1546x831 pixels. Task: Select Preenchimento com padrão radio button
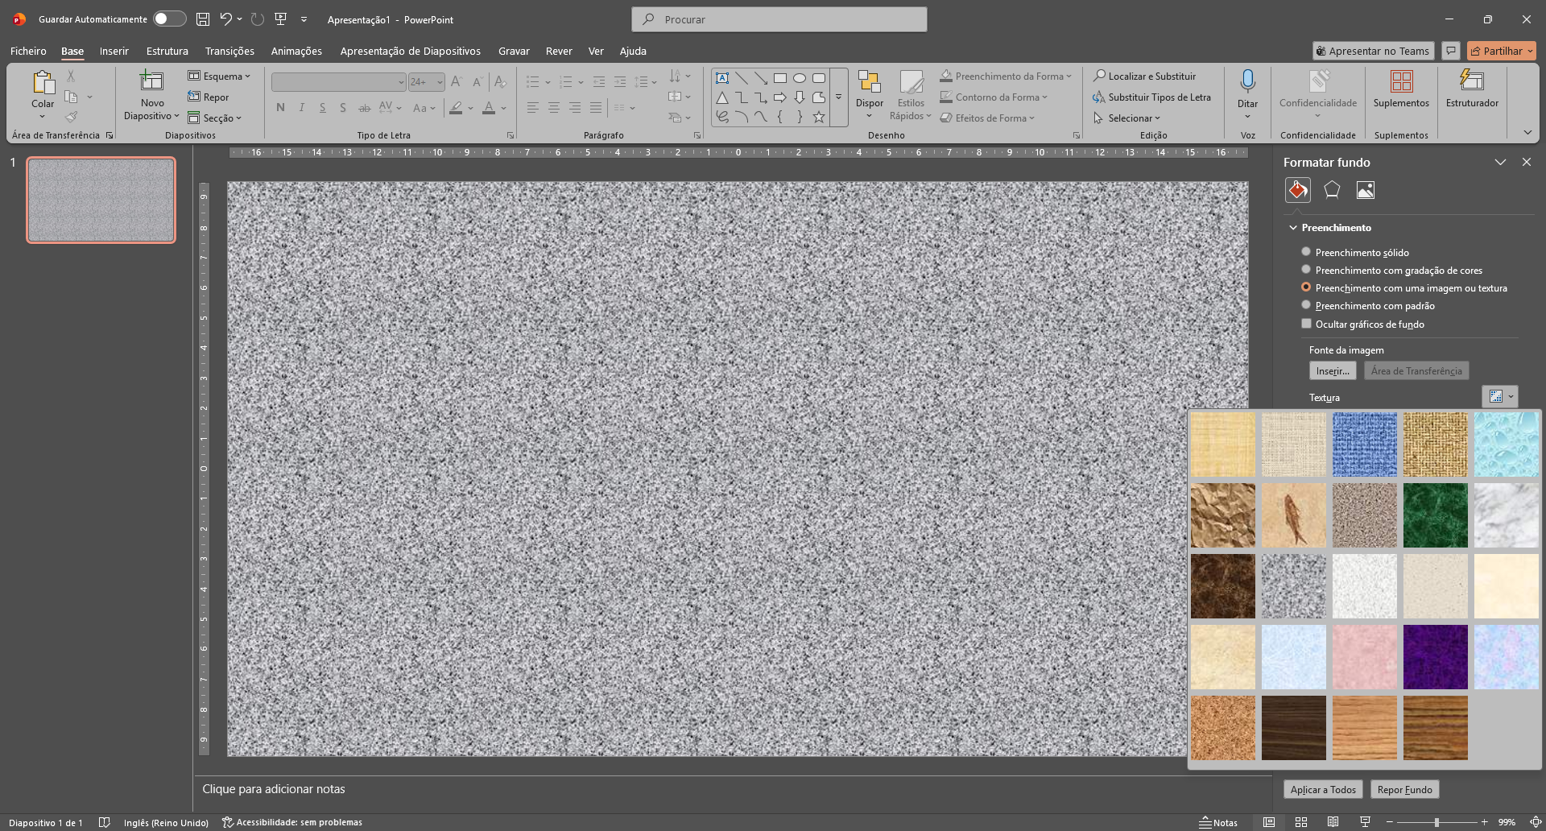point(1306,305)
